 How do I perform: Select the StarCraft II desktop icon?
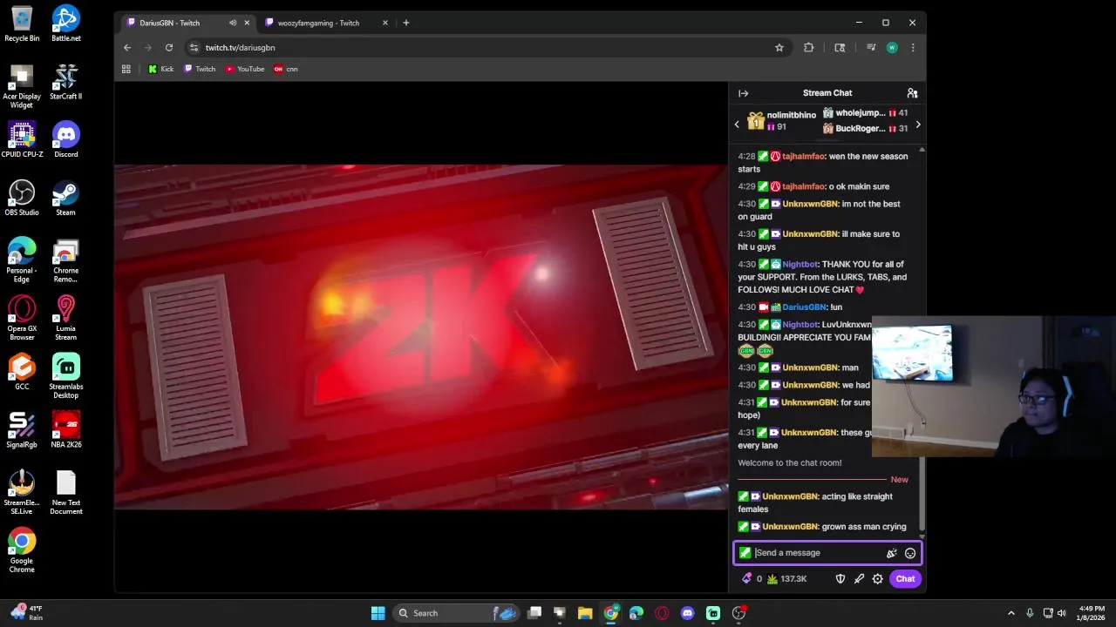click(x=66, y=81)
